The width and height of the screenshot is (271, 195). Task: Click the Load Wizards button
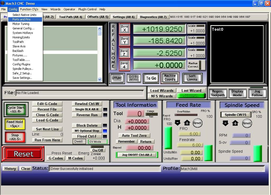click(162, 90)
